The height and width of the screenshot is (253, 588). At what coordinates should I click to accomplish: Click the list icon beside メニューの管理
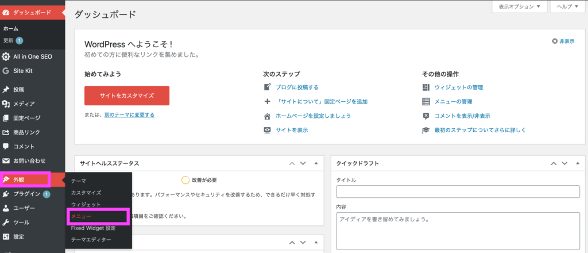[425, 101]
